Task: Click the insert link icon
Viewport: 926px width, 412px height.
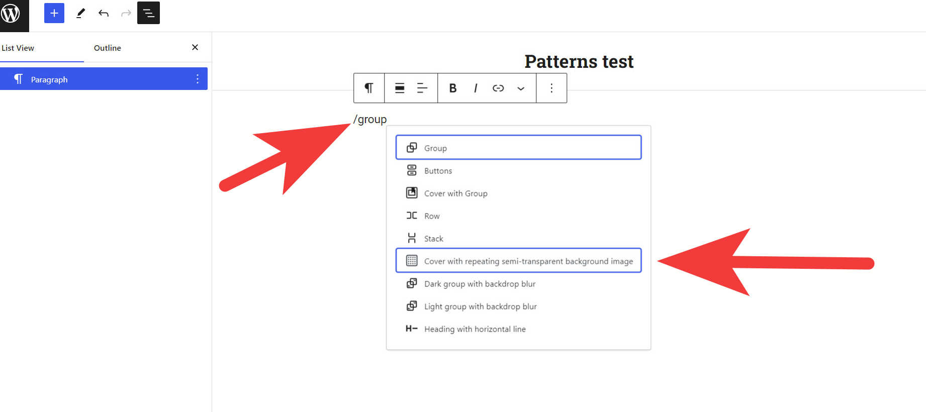Action: [498, 88]
